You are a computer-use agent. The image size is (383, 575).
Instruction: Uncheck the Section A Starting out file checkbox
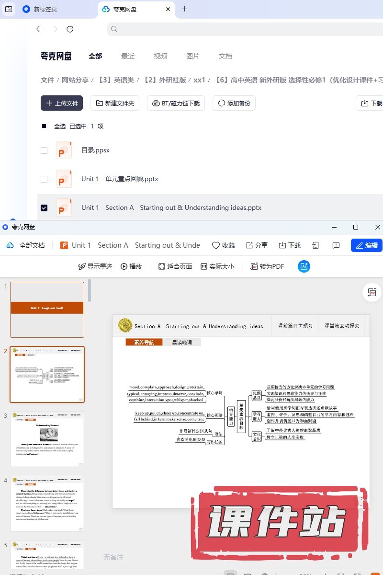click(x=44, y=208)
